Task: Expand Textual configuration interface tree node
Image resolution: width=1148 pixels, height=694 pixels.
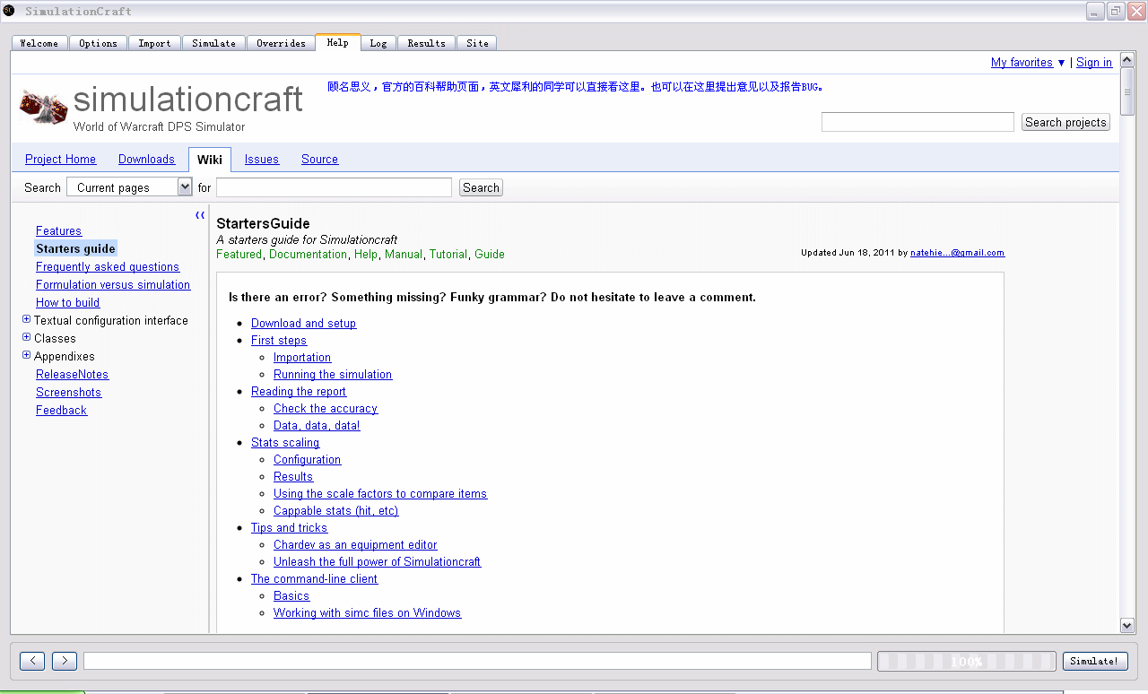Action: 26,319
